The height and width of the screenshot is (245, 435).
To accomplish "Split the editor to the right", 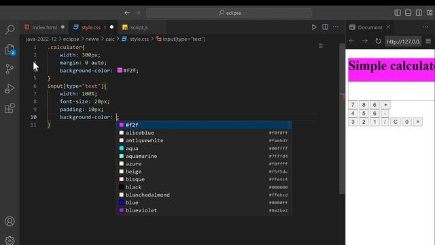I will point(325,27).
